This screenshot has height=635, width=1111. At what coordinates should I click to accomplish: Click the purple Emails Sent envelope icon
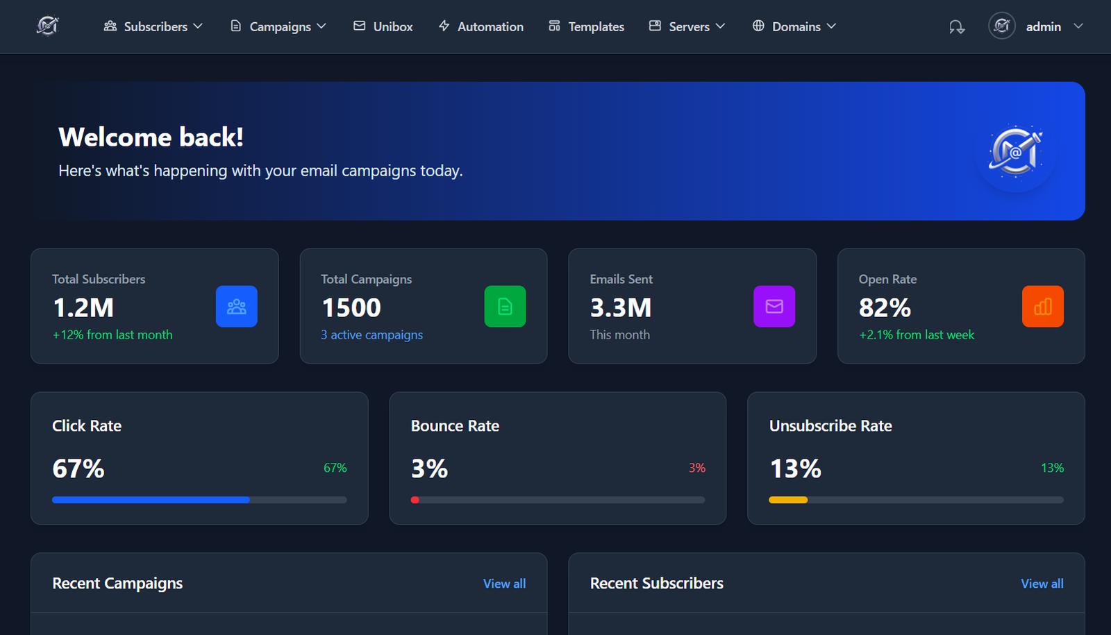(774, 306)
